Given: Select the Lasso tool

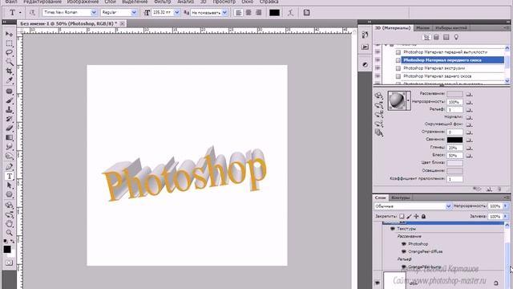Looking at the screenshot, I should (x=9, y=52).
